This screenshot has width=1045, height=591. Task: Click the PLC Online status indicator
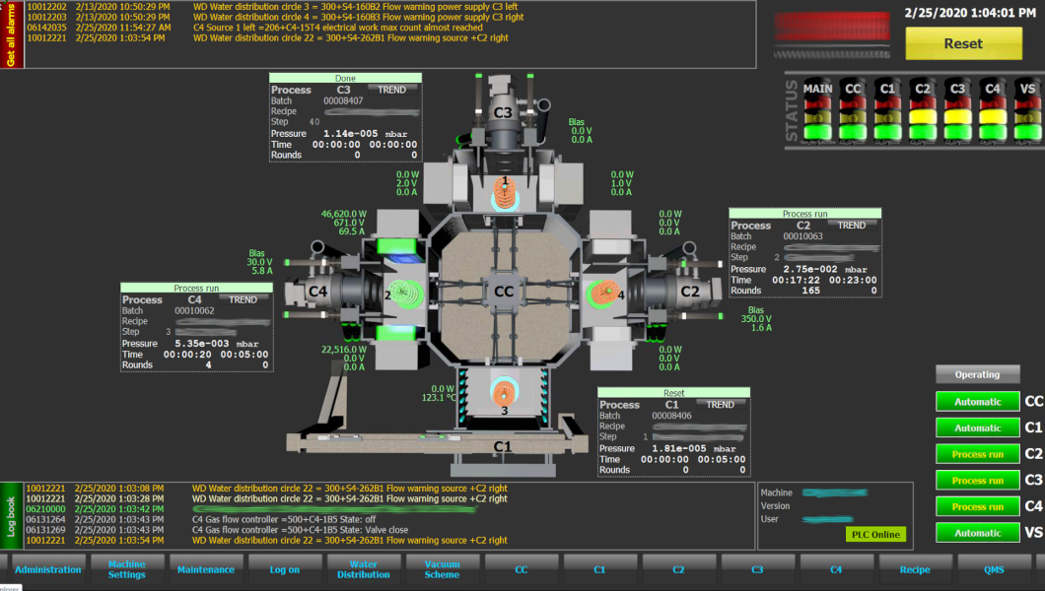[874, 534]
